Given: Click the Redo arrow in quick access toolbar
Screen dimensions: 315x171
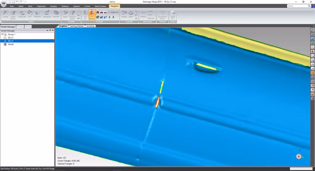Looking at the screenshot, I should 21,2.
